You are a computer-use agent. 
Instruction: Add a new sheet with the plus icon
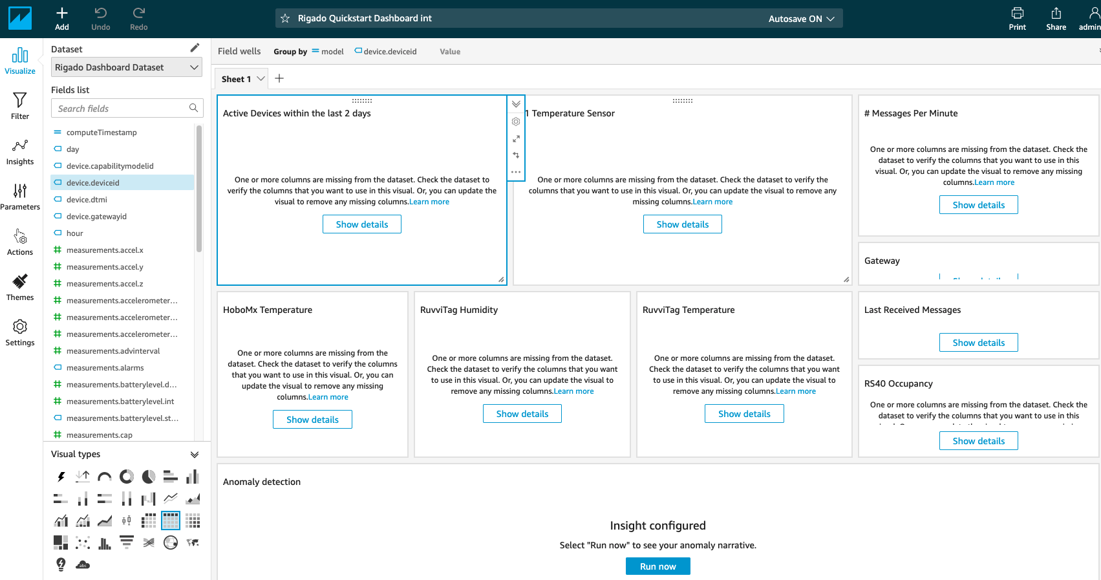click(279, 78)
